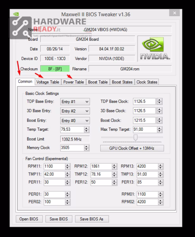Open the Boost States tab
195x237 pixels.
(x=122, y=82)
